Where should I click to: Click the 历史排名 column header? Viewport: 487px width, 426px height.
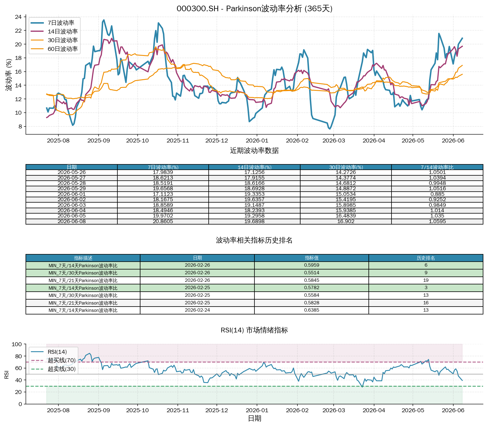pyautogui.click(x=426, y=258)
